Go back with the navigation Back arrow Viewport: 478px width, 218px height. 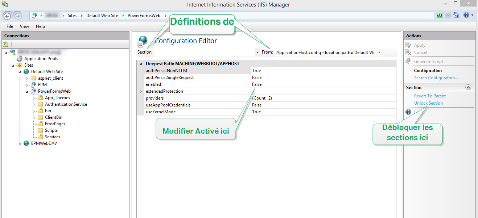tap(7, 16)
